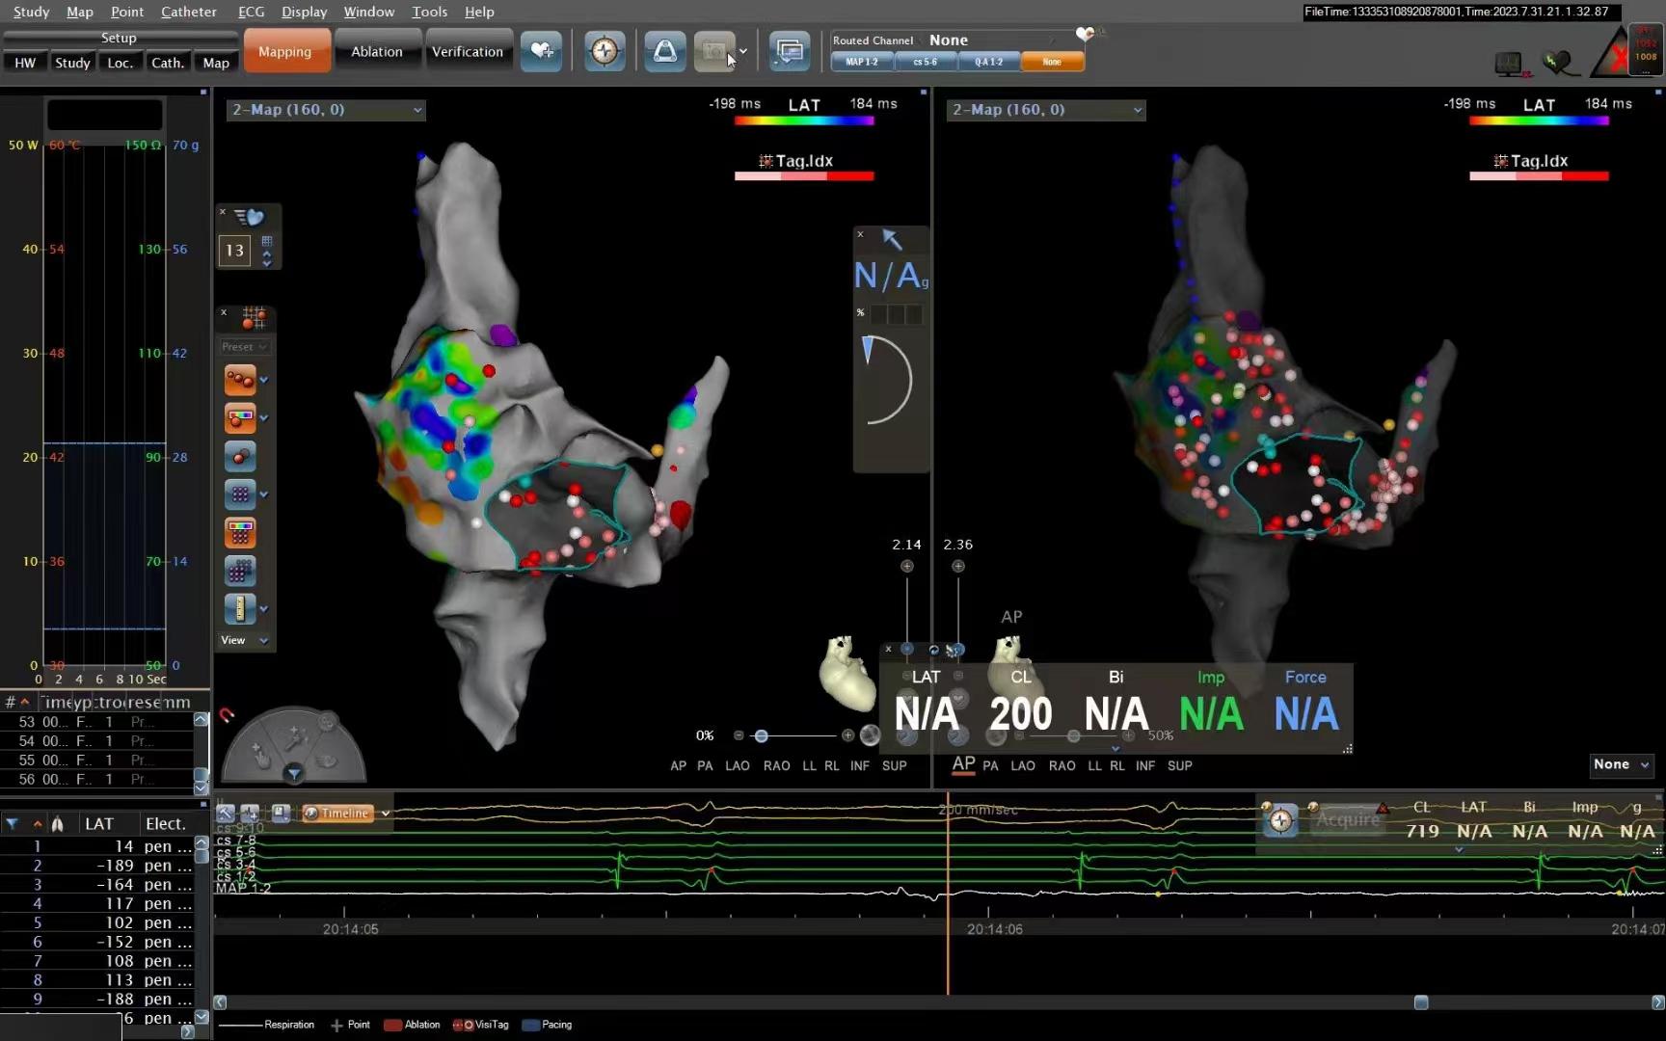Select the None routed channel option
Screen dimensions: 1666x1041
pyautogui.click(x=1052, y=62)
